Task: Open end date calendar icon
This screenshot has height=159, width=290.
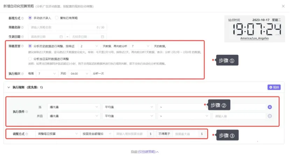Action: click(x=102, y=37)
